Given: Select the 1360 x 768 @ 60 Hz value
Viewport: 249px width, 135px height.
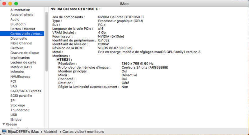Looking at the screenshot, I should click(138, 63).
